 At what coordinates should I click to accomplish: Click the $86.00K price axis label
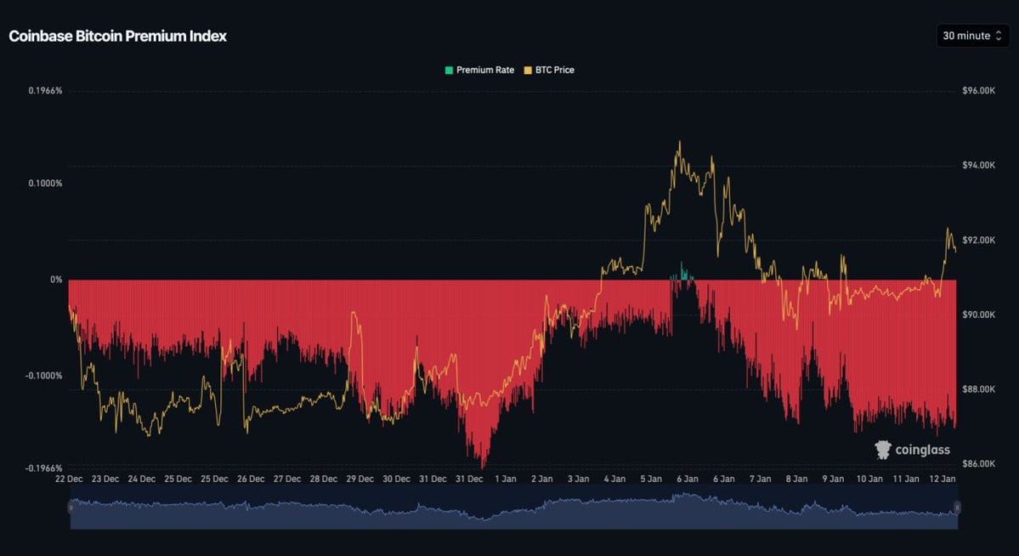[979, 463]
